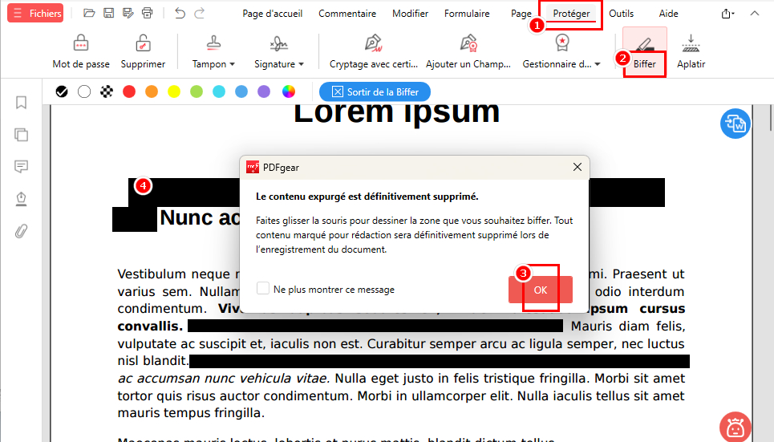This screenshot has width=774, height=442.
Task: Select the Protéger tab
Action: tap(571, 14)
